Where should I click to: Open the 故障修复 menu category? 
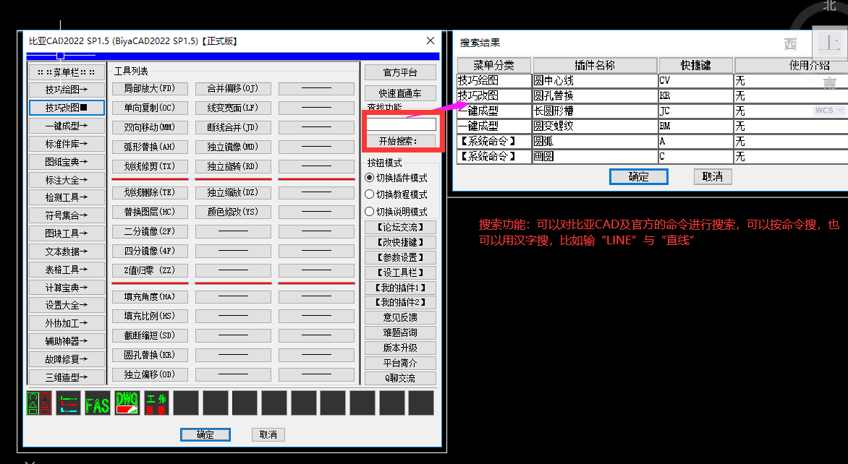pos(66,358)
